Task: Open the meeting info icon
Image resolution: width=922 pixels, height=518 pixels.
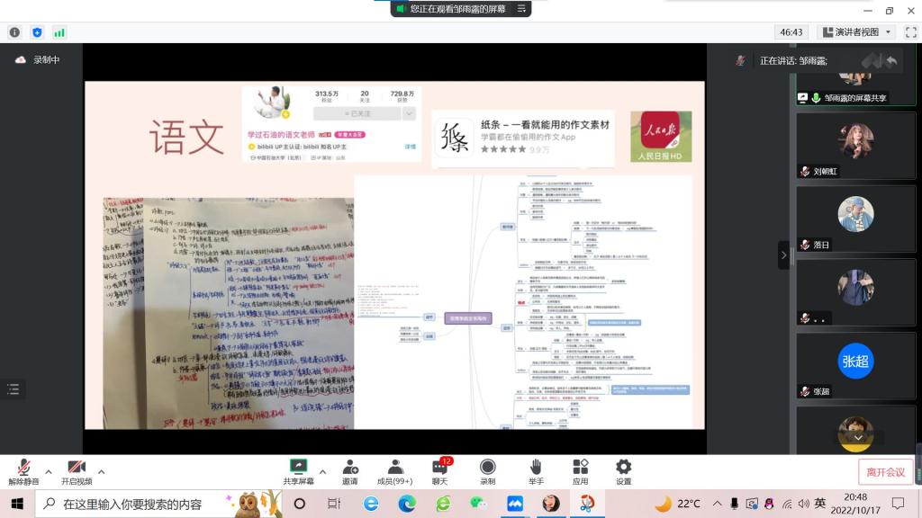Action: [x=14, y=32]
